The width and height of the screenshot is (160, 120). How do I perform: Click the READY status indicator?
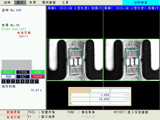pos(8,72)
